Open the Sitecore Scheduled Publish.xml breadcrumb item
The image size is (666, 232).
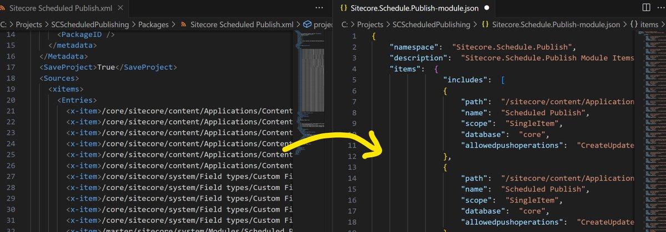pos(241,24)
